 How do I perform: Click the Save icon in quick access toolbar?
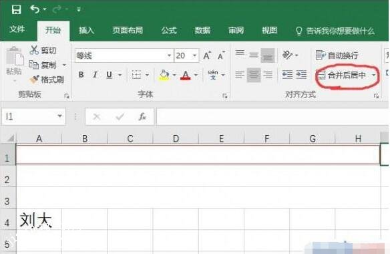16,10
